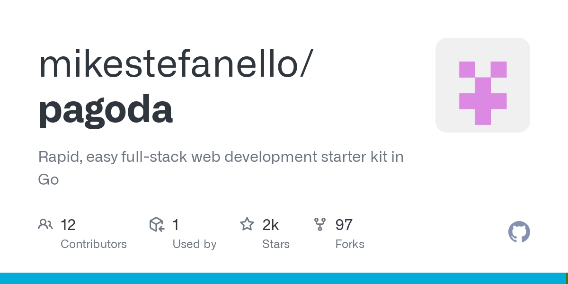Click the Used by package icon
Viewport: 568px width, 284px height.
pos(157,224)
